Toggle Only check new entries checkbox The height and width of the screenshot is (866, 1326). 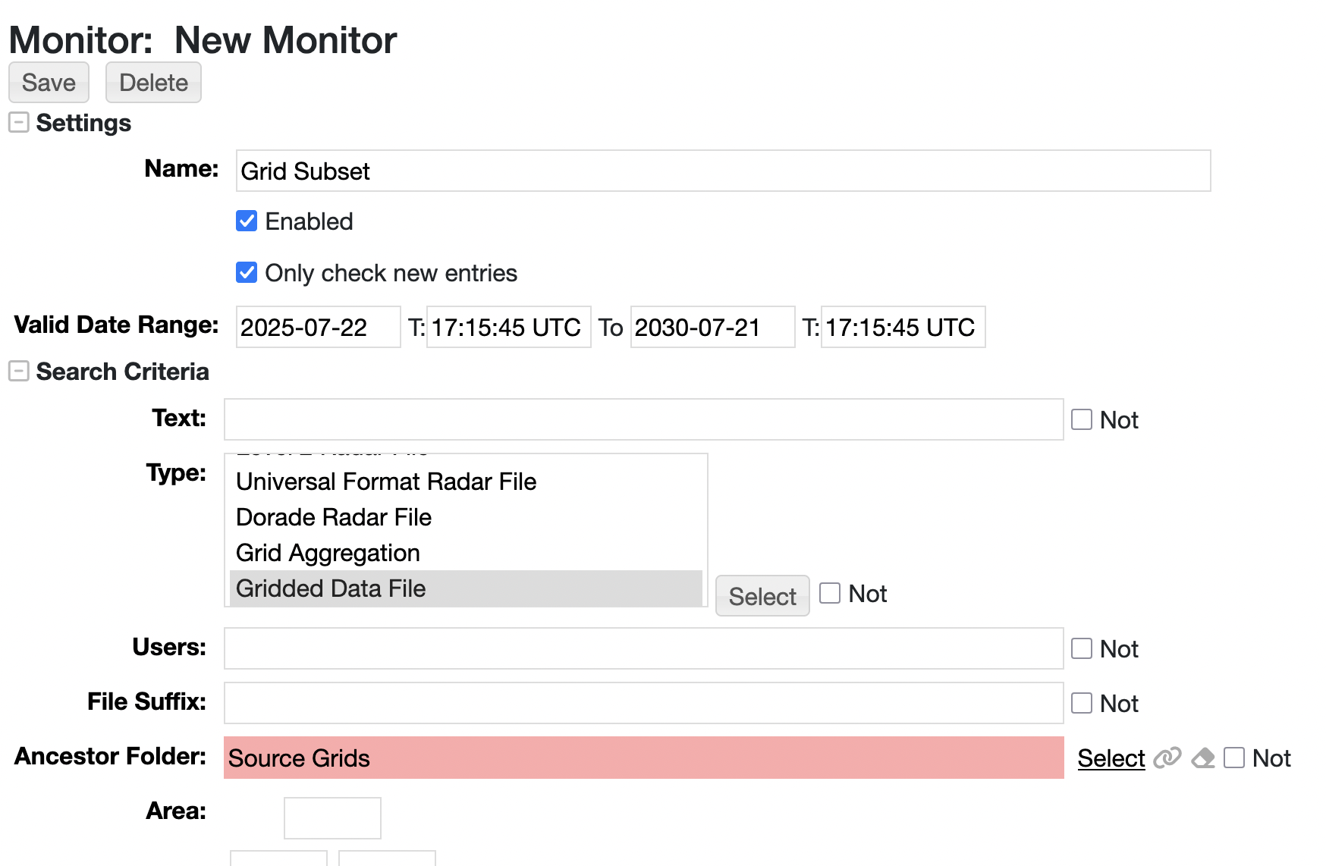[247, 272]
